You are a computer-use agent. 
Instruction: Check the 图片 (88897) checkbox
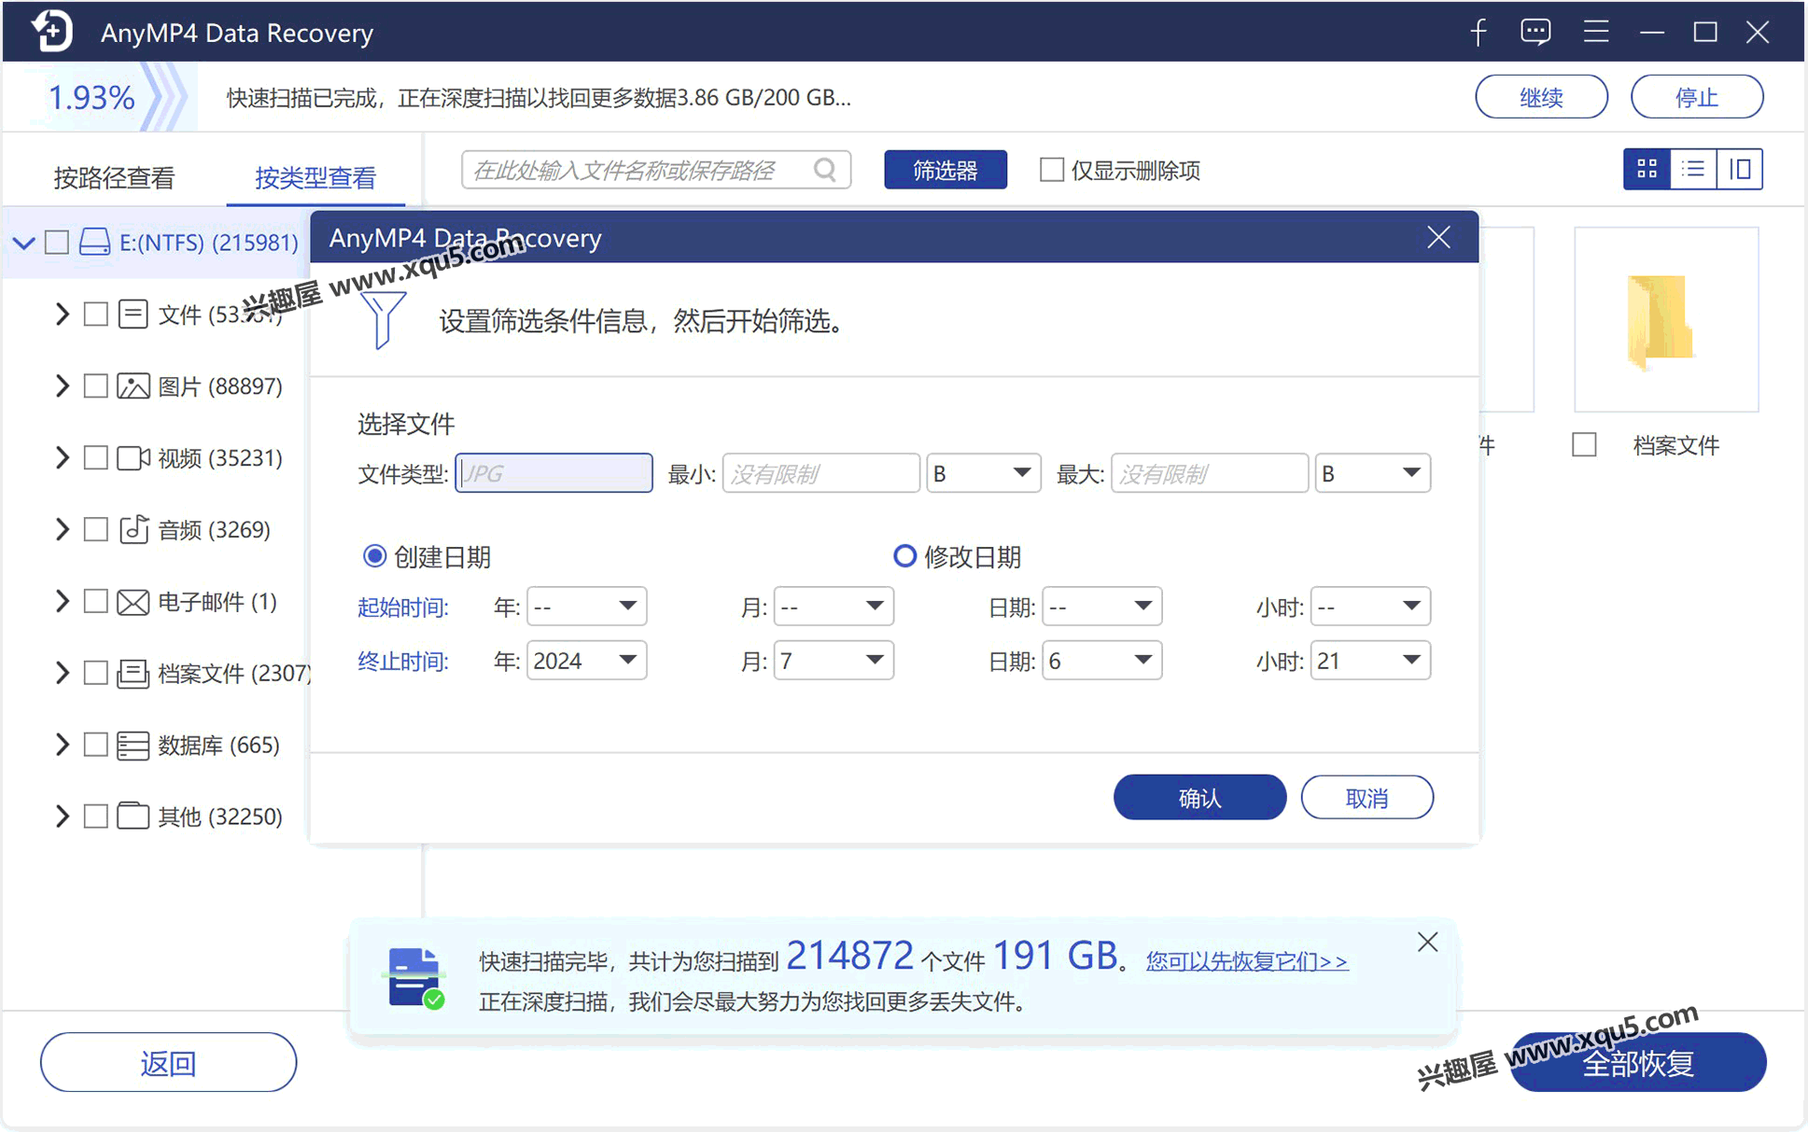click(95, 385)
